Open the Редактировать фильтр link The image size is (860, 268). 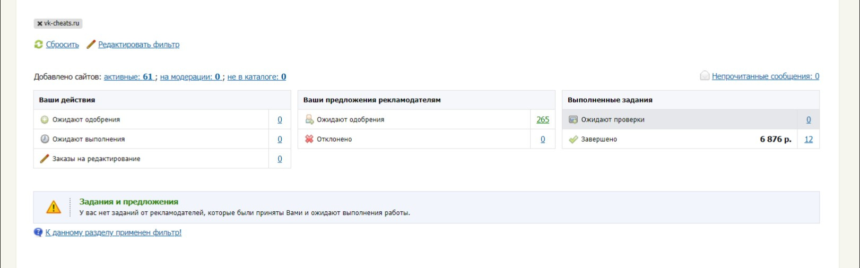(x=138, y=45)
